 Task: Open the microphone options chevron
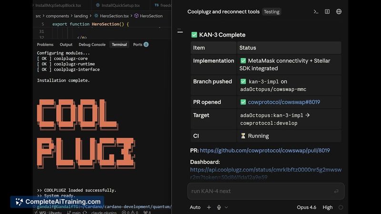click(226, 207)
